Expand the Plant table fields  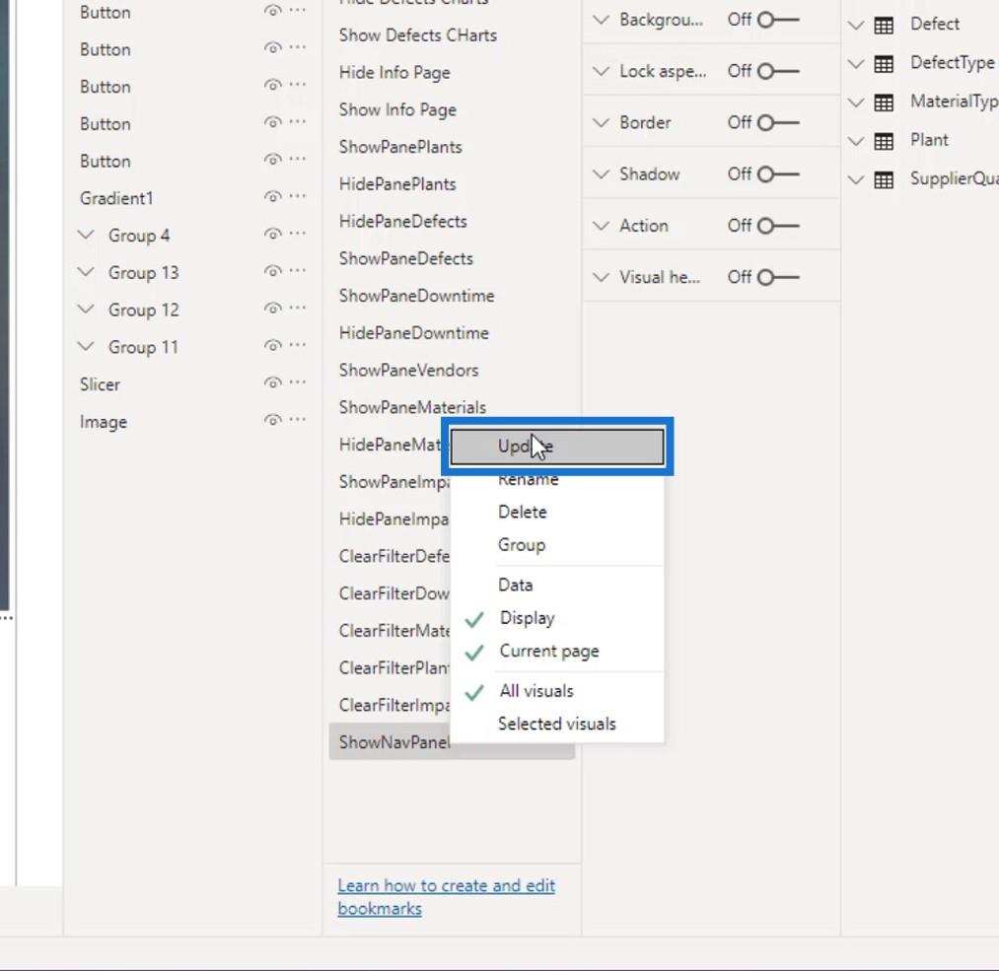856,141
